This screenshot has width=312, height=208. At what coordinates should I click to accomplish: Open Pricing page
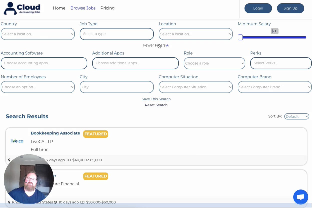point(107,8)
